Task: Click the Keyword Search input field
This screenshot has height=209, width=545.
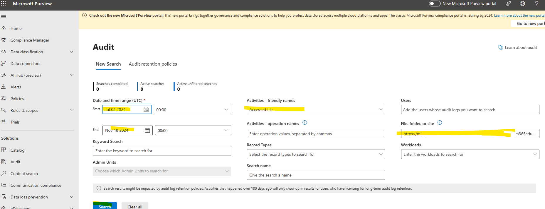Action: pos(162,151)
